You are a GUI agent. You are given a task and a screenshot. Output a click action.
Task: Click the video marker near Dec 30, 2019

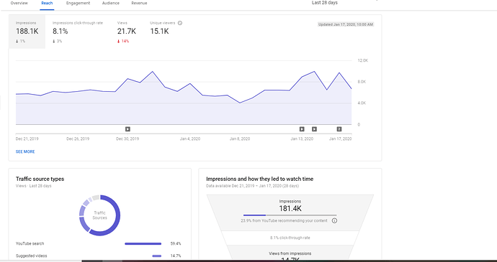[127, 129]
